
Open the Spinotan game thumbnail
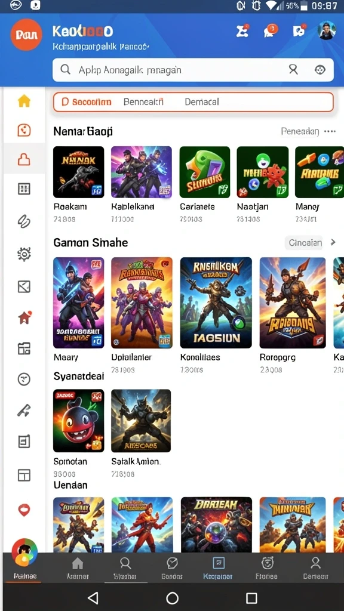[78, 421]
